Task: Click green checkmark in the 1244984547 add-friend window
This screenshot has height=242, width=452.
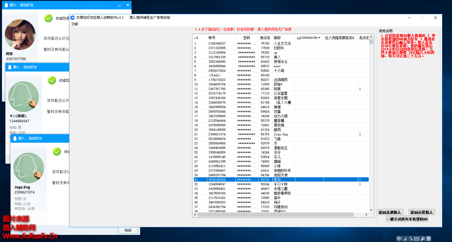Action: tap(52, 80)
